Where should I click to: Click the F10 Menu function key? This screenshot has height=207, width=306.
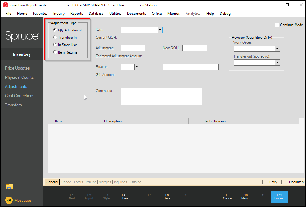(x=245, y=197)
